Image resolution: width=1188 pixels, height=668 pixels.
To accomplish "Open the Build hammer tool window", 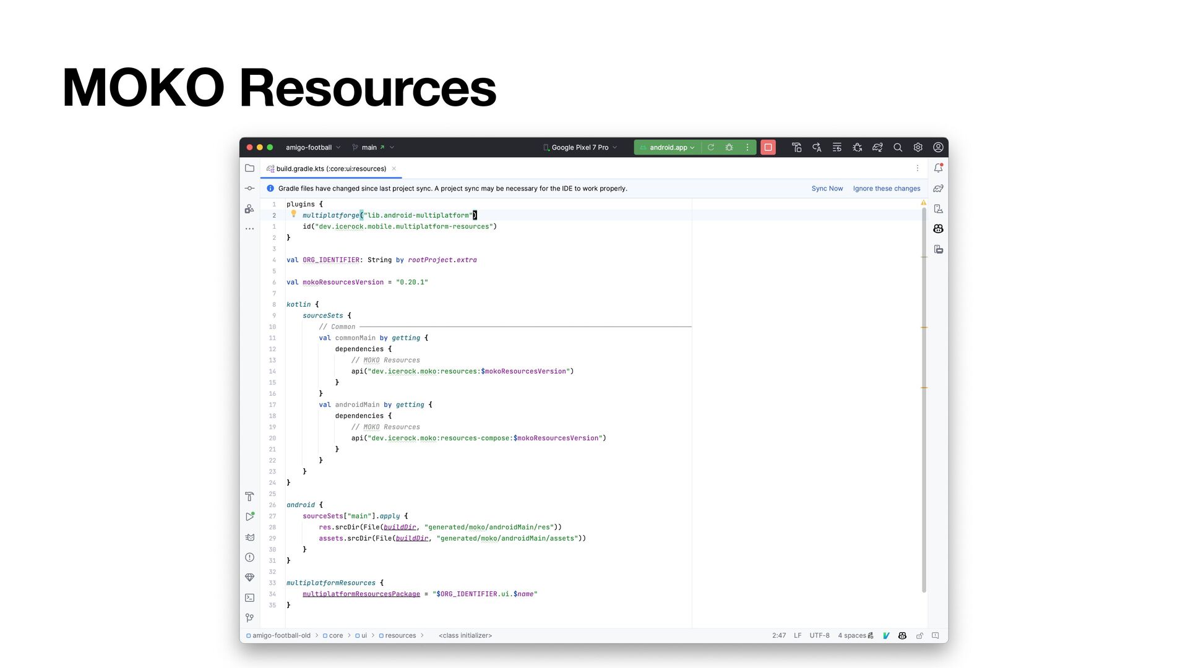I will click(249, 497).
